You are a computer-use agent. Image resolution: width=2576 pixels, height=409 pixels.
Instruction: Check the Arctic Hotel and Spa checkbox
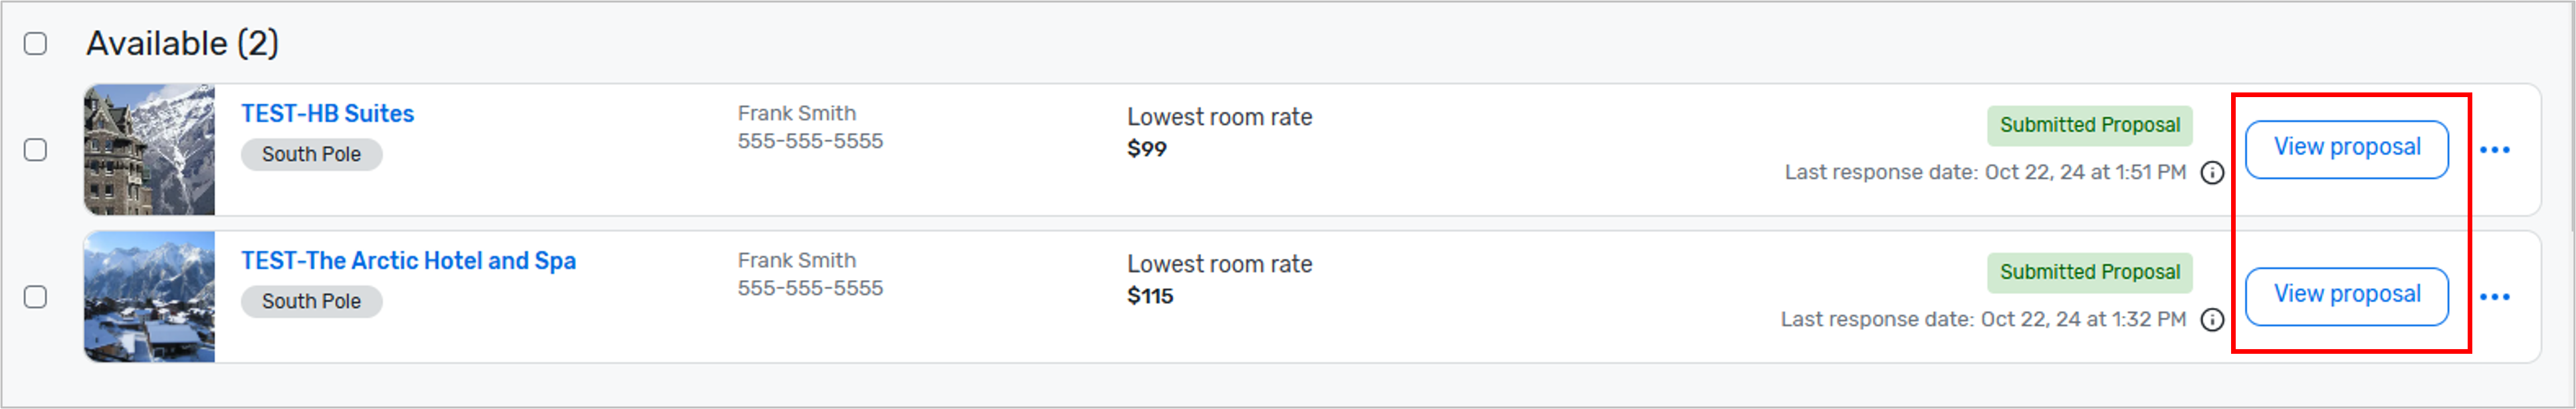[35, 297]
